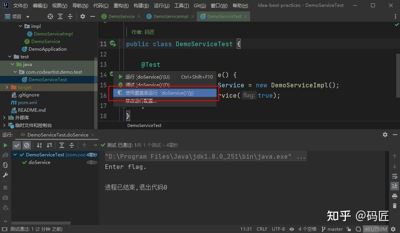Collapse all nodes in the test results tree
The width and height of the screenshot is (400, 233).
[x=71, y=145]
